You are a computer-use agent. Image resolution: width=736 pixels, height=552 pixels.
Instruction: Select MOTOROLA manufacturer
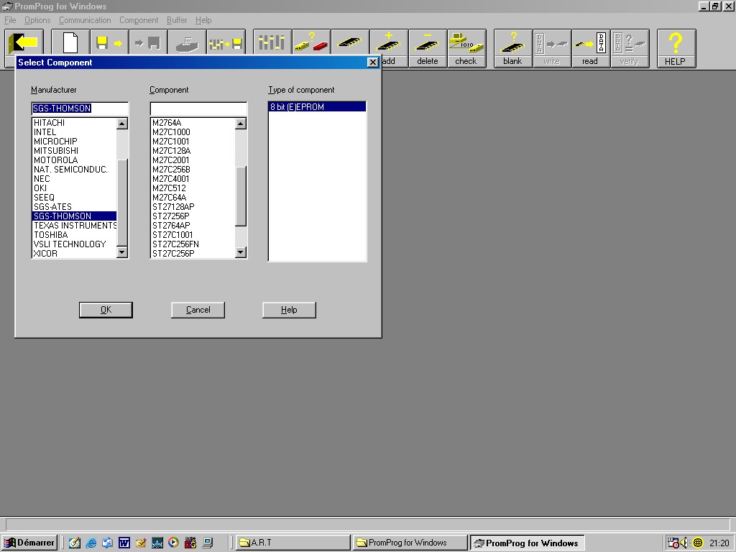point(74,160)
